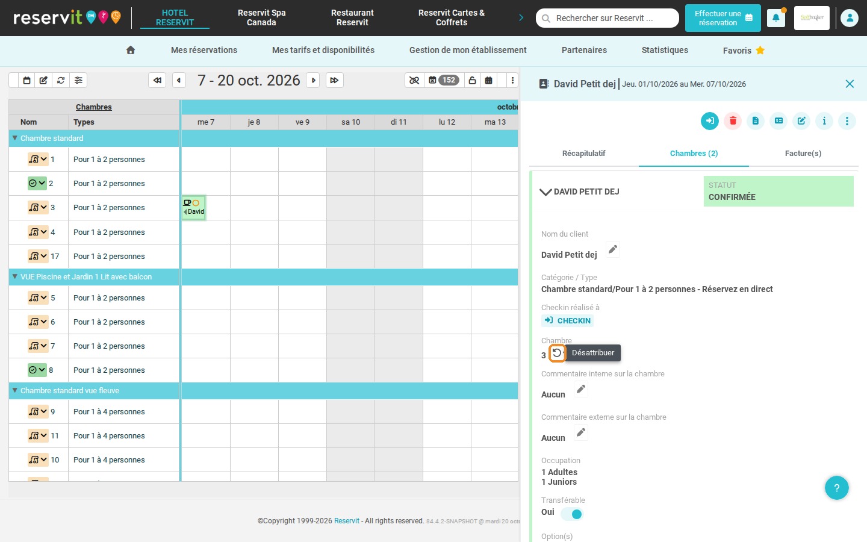This screenshot has height=542, width=867.
Task: Jump forward with double-right arrow button
Action: coord(334,80)
